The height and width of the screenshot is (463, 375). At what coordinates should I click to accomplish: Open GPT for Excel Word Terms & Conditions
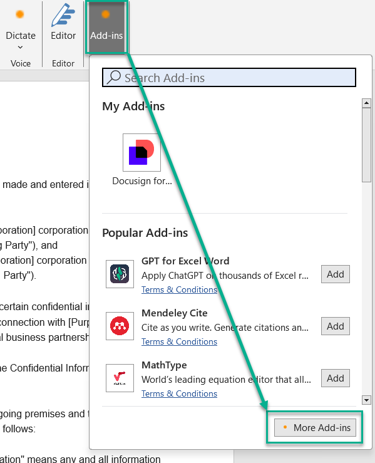pos(179,289)
